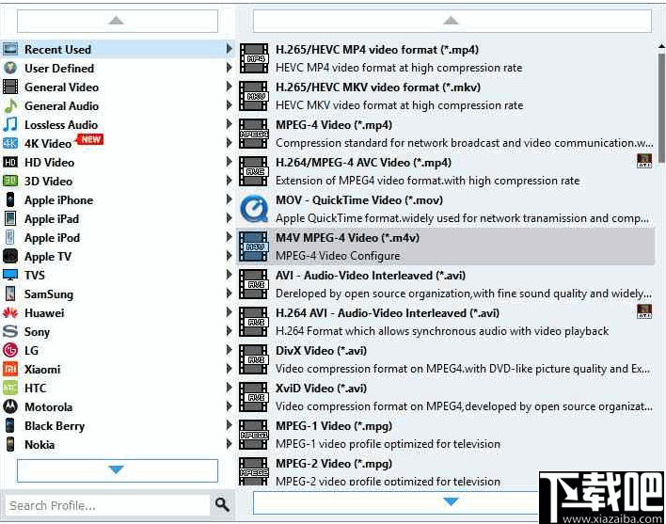Click the Xiaomi logo icon
This screenshot has height=524, width=666.
pos(10,369)
